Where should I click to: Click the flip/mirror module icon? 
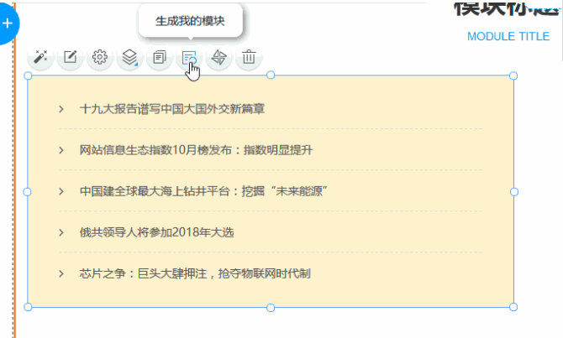tap(218, 57)
